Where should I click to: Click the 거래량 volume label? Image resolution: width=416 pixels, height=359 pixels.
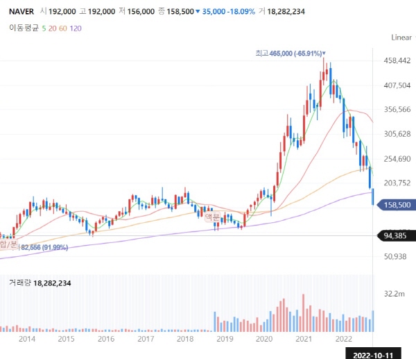20,283
